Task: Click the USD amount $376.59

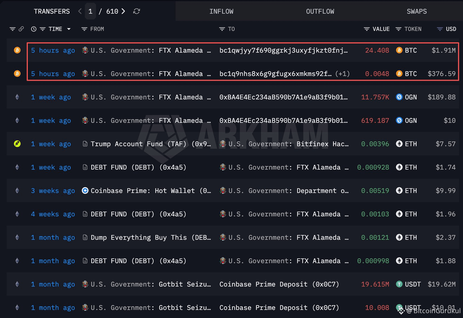Action: [x=442, y=74]
